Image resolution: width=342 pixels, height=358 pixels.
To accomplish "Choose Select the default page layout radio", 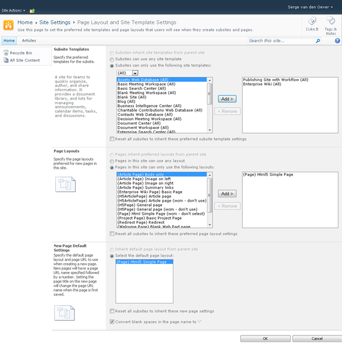I will click(x=112, y=256).
